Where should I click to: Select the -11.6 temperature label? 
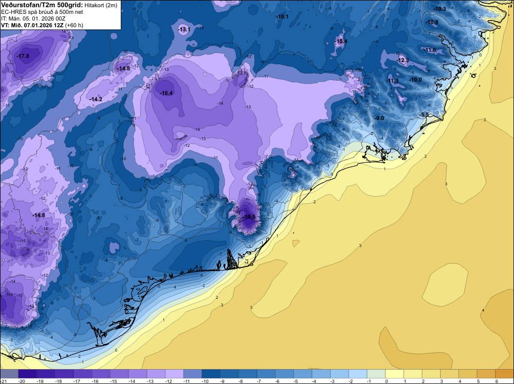(430, 50)
